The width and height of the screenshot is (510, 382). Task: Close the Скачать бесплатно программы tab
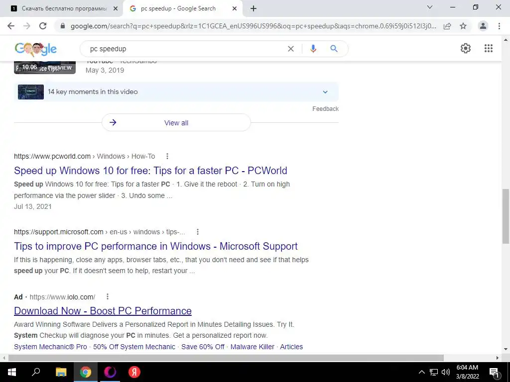pos(116,9)
